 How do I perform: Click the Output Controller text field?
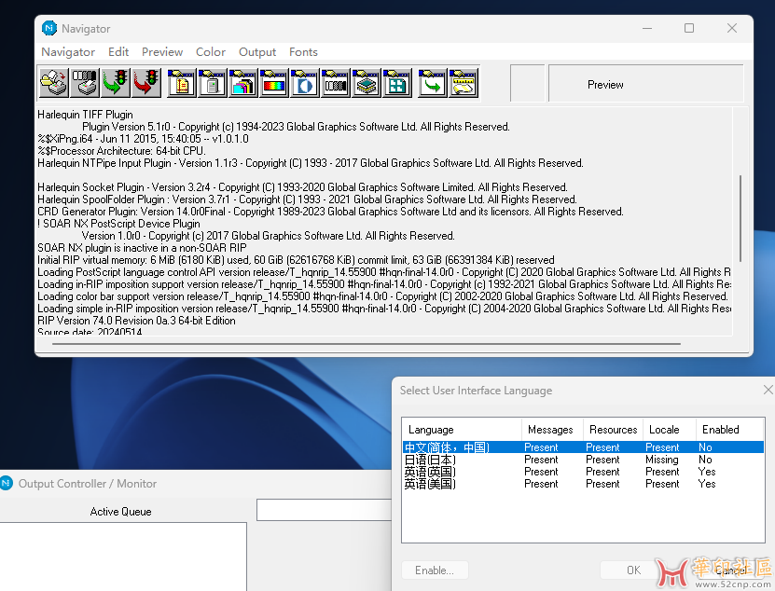tap(325, 510)
